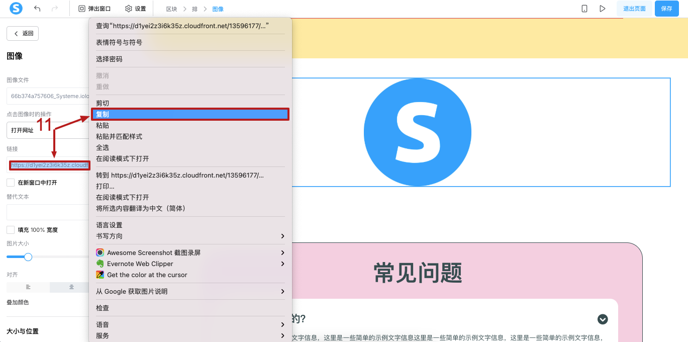
Task: Enable 在新窗口中打开 checkbox
Action: [11, 183]
